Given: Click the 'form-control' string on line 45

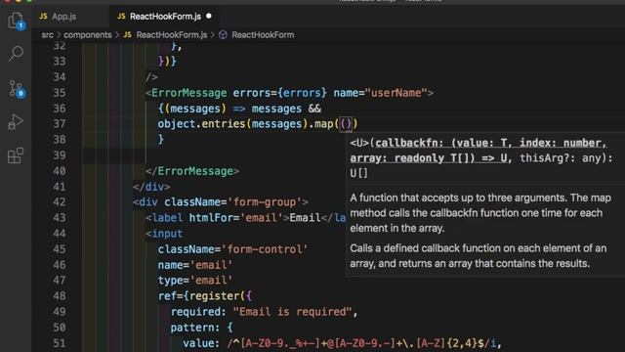Looking at the screenshot, I should click(265, 249).
